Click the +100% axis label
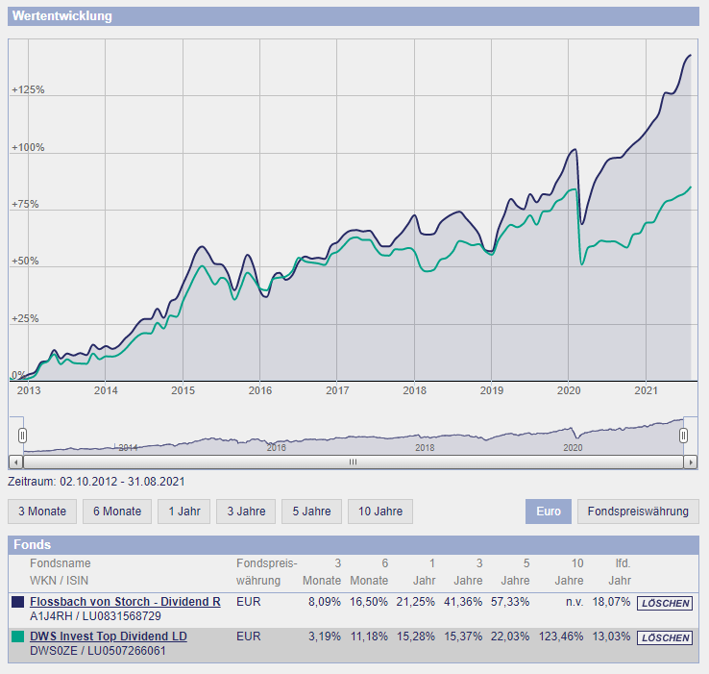This screenshot has height=674, width=709. pos(28,147)
